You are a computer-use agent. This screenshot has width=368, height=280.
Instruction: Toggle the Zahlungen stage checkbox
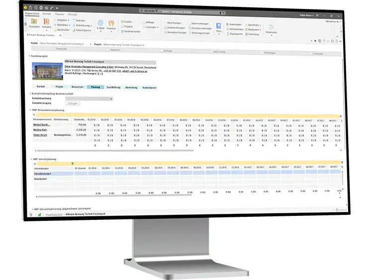312,54
